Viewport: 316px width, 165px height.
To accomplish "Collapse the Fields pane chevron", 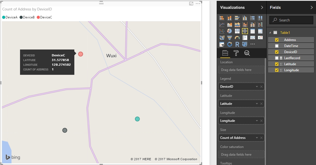I will [312, 7].
